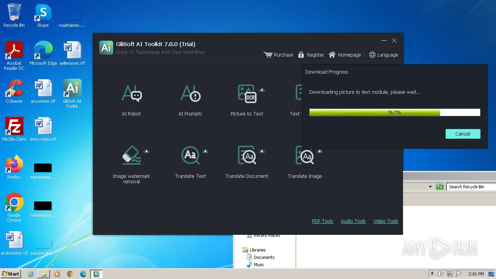The image size is (496, 279).
Task: Open address dropdown arrow in Explorer window
Action: point(430,187)
